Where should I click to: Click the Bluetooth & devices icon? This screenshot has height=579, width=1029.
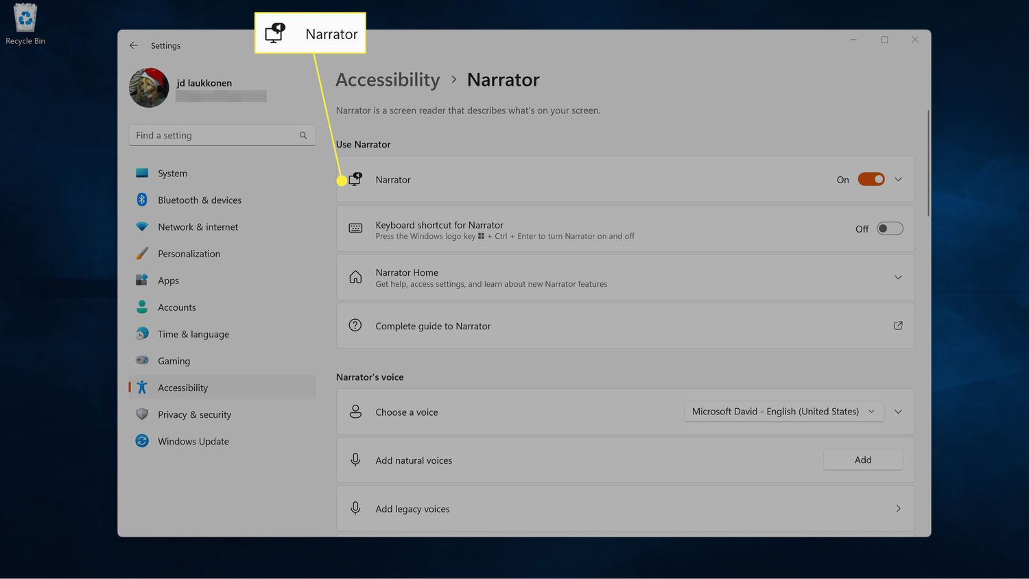point(142,200)
